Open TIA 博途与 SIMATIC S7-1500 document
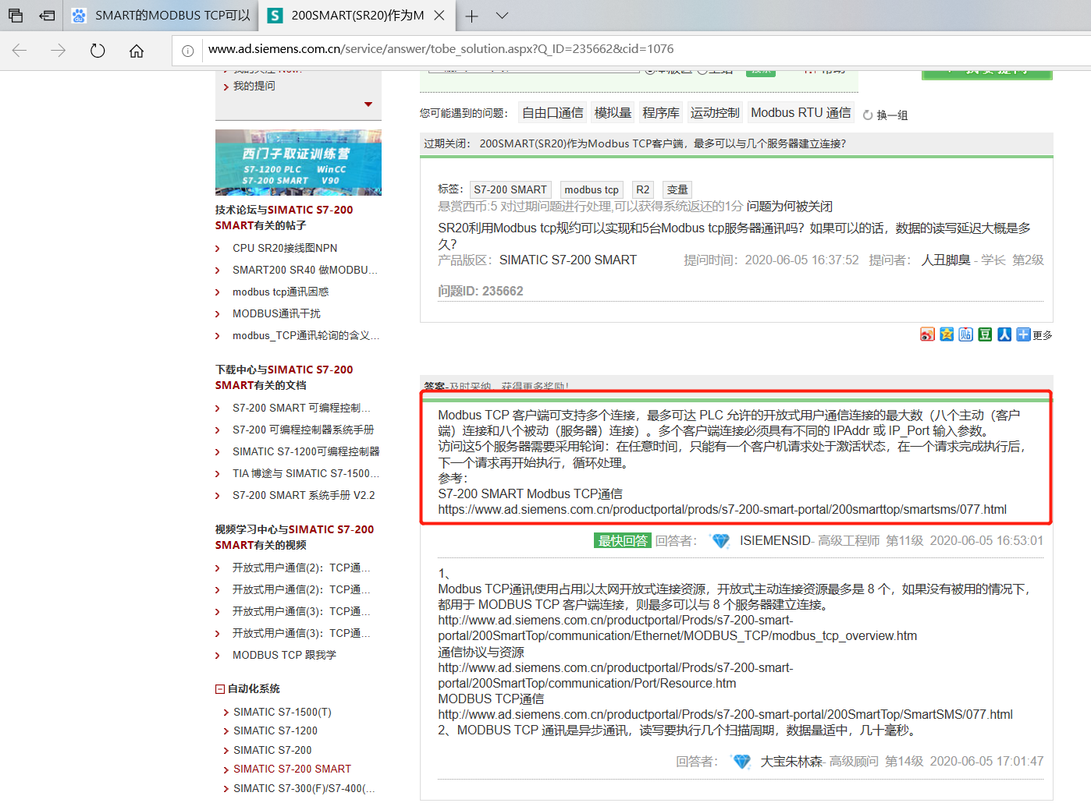 305,473
